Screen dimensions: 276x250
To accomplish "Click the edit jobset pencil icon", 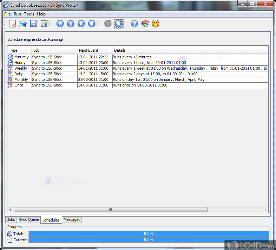I will point(44,24).
